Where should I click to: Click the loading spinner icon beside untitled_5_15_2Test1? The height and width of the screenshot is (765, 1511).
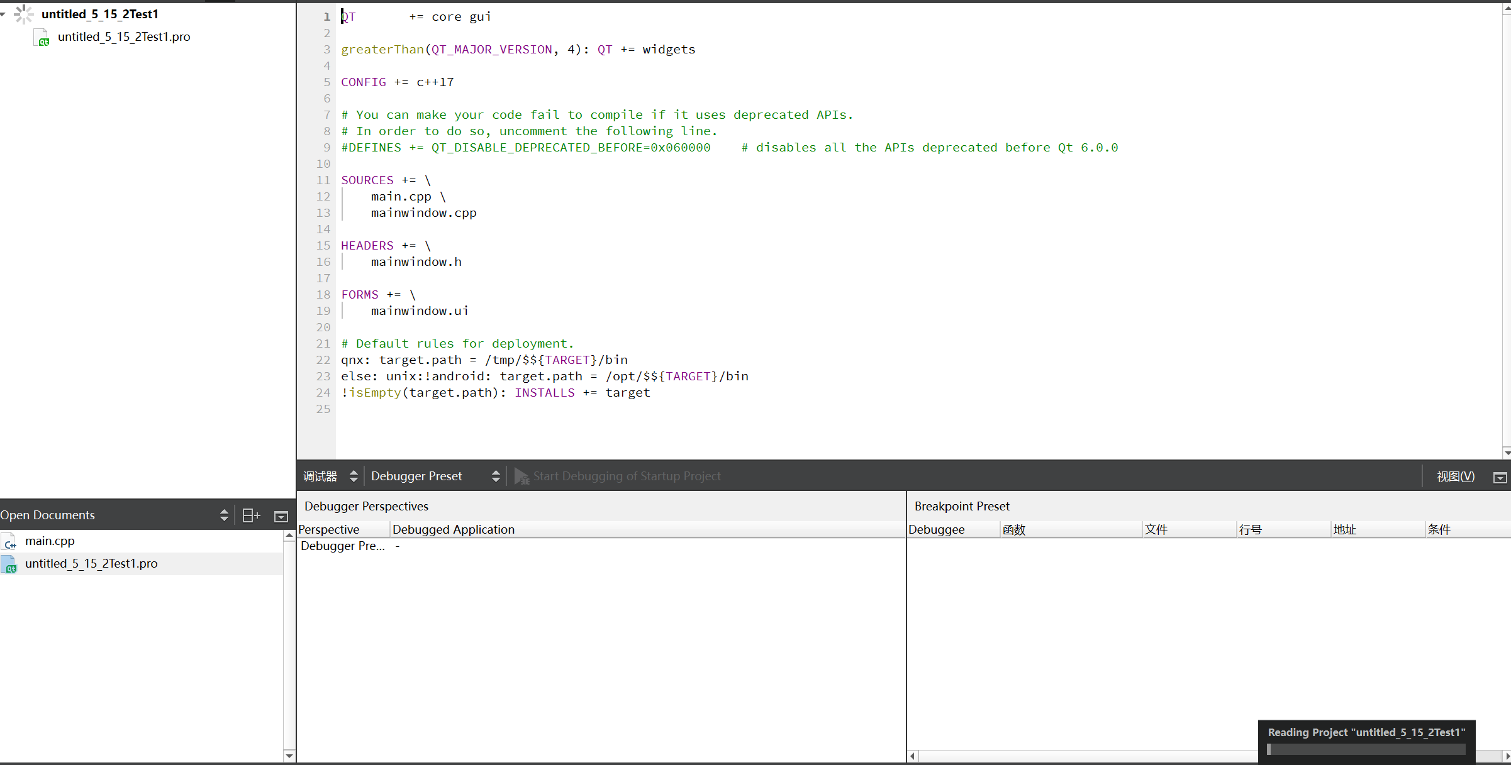(23, 14)
